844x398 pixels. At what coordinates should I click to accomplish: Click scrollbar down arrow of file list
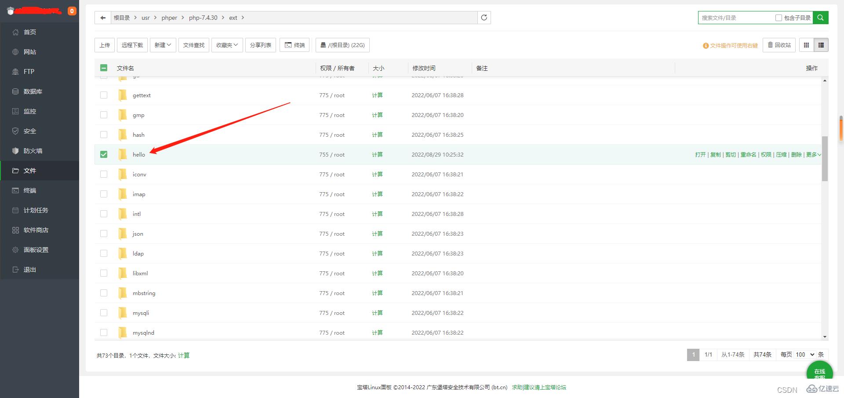pyautogui.click(x=825, y=337)
